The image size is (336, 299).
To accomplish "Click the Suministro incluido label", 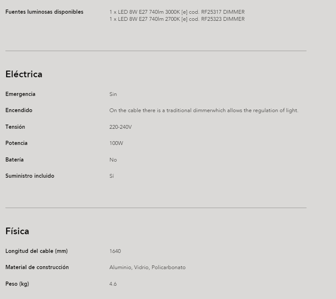I will [30, 176].
